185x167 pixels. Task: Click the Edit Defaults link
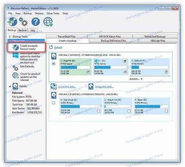pos(27,67)
